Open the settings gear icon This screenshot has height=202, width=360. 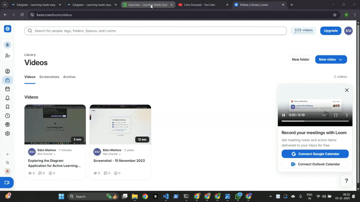tap(8, 134)
